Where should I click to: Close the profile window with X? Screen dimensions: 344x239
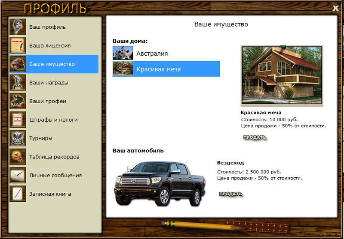pos(335,8)
